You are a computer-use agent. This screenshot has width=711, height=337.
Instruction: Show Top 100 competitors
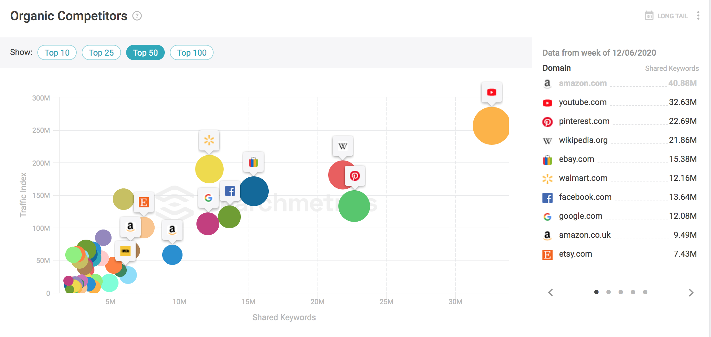[x=192, y=52]
